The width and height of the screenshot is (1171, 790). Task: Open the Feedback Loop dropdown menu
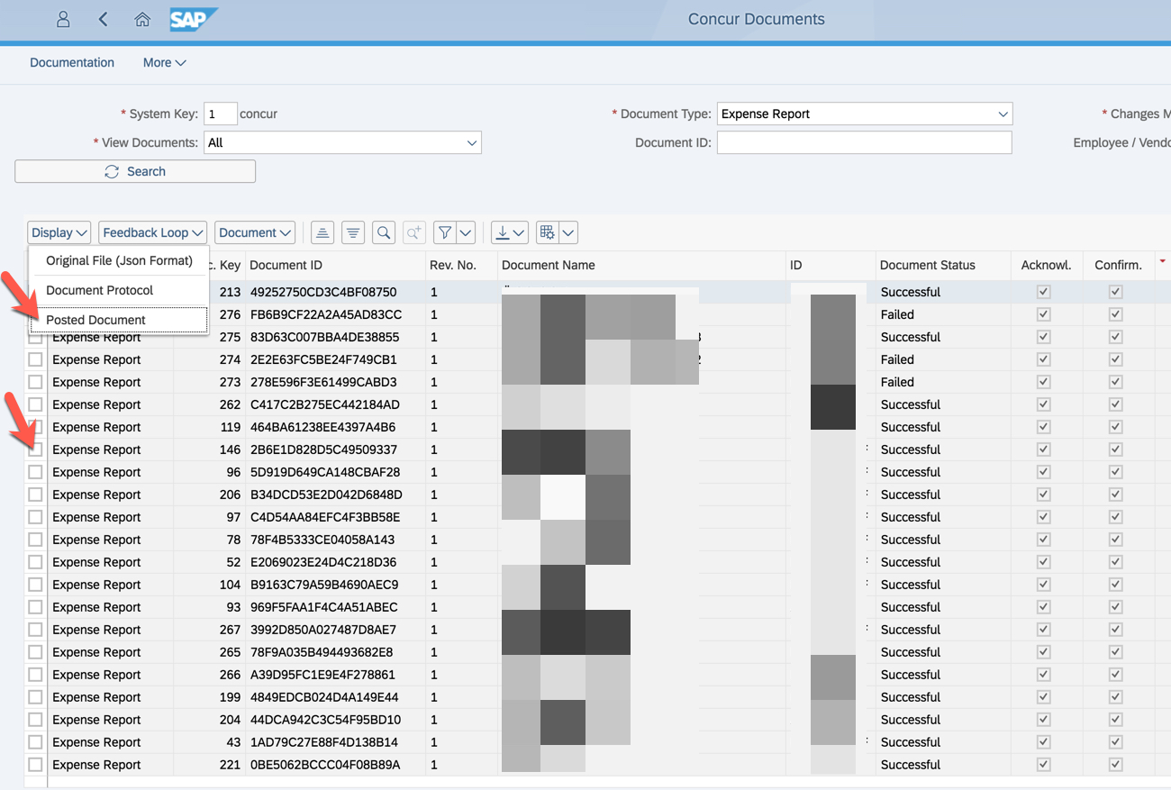[152, 232]
